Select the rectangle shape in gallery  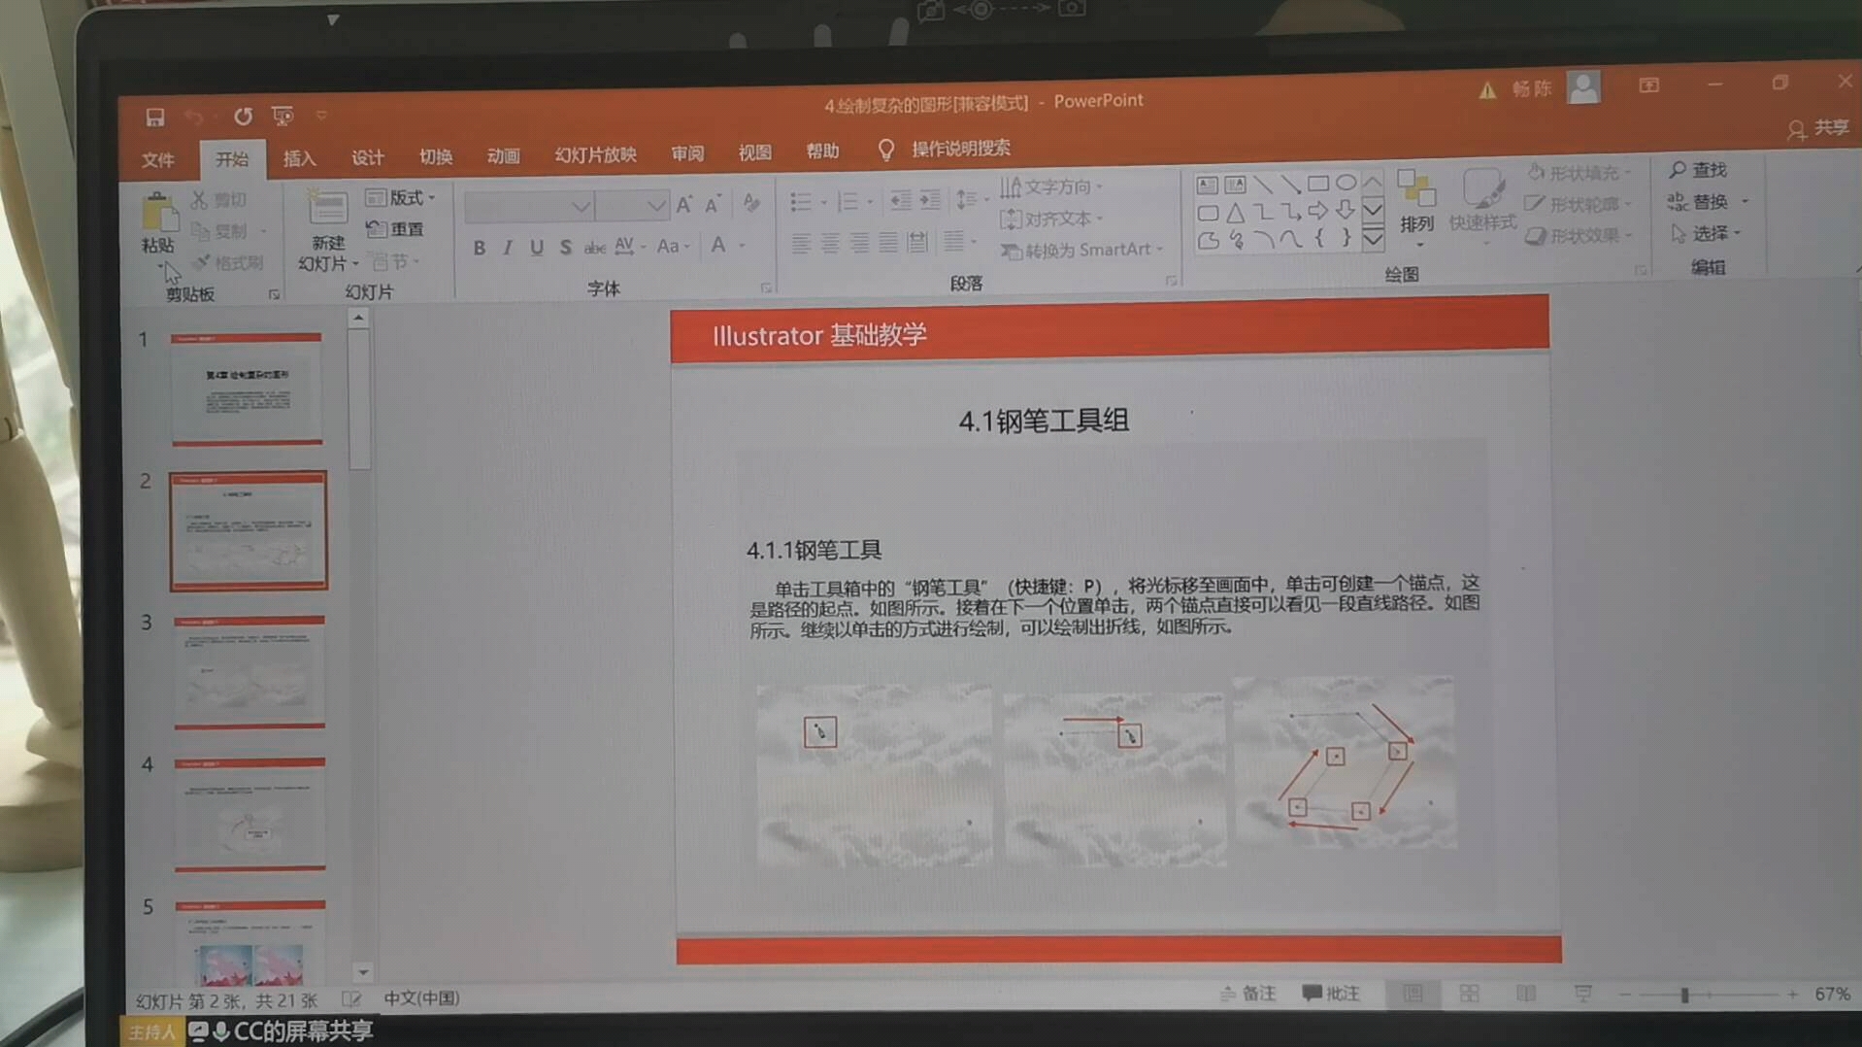pos(1317,184)
